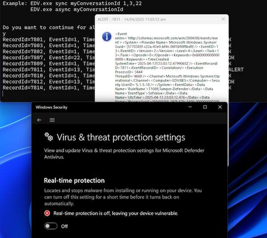The height and width of the screenshot is (238, 267).
Task: Click the RecordId=7803 terminal row
Action: (x=49, y=45)
